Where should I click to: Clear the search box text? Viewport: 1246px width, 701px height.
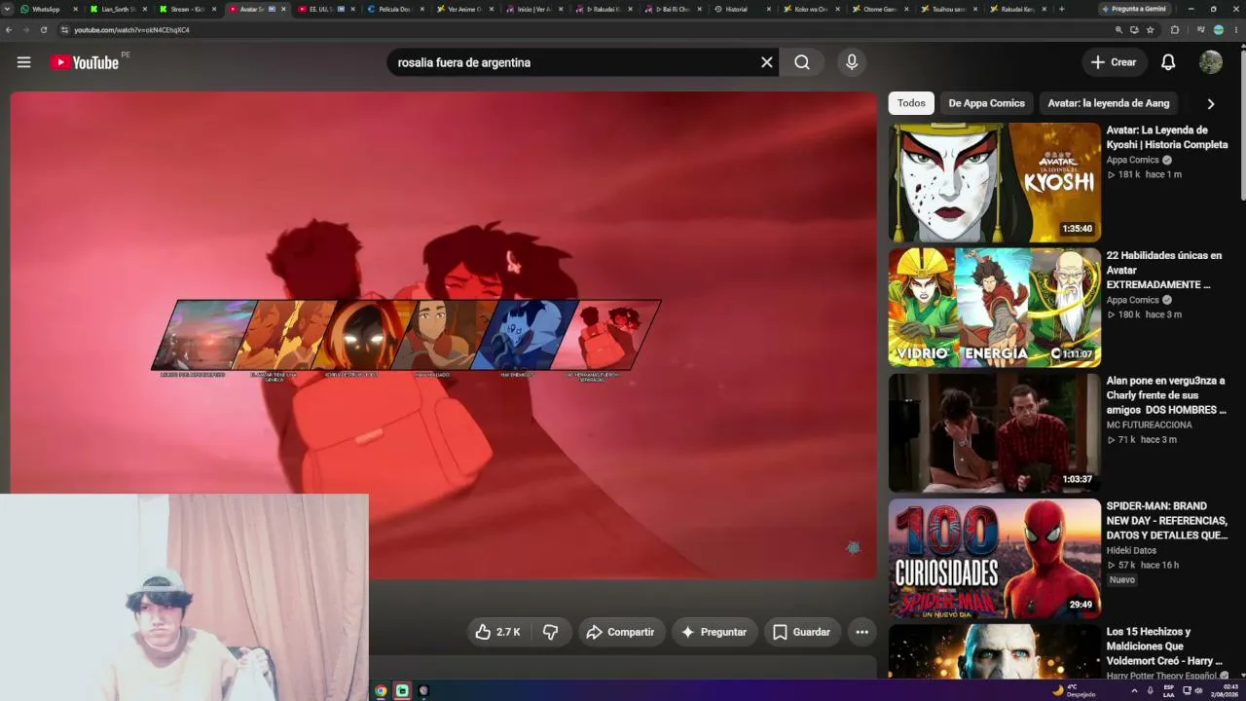pos(766,62)
